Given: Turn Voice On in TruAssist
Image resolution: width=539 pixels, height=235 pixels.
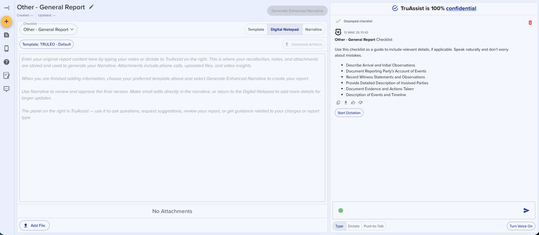Looking at the screenshot, I should click(x=521, y=226).
